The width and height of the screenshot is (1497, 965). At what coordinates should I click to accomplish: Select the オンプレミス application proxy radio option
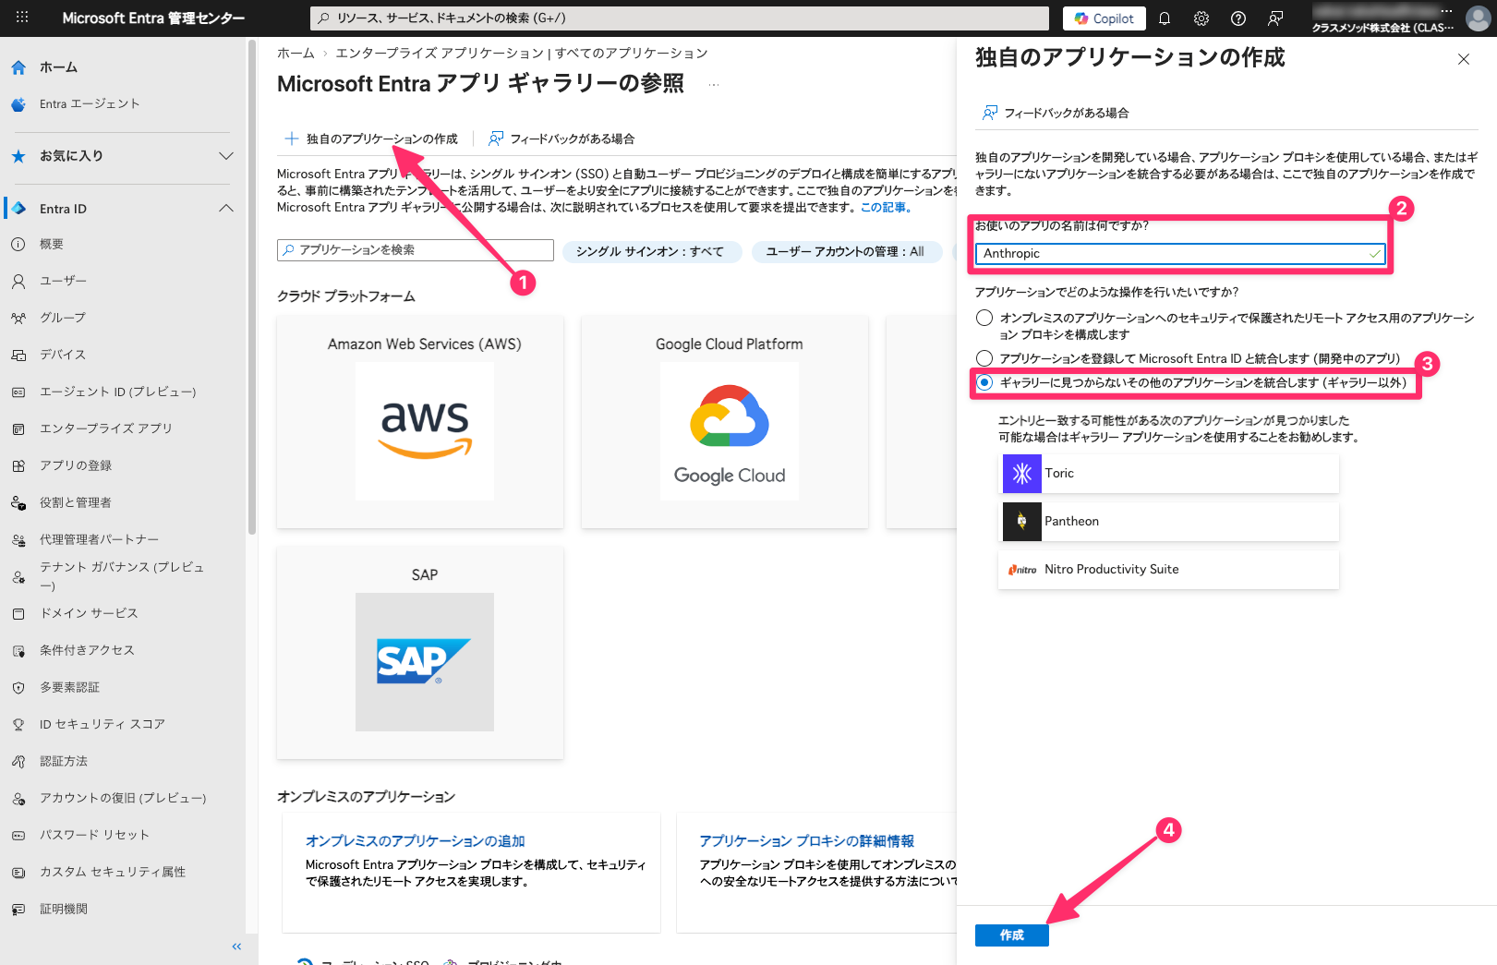click(x=984, y=318)
